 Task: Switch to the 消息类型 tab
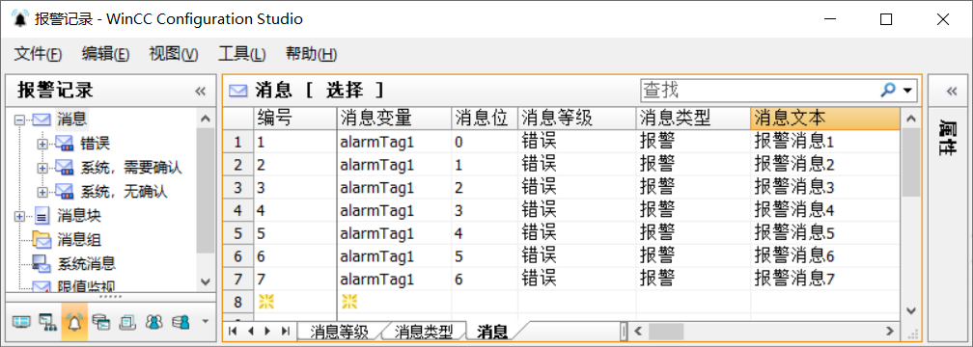click(x=424, y=333)
